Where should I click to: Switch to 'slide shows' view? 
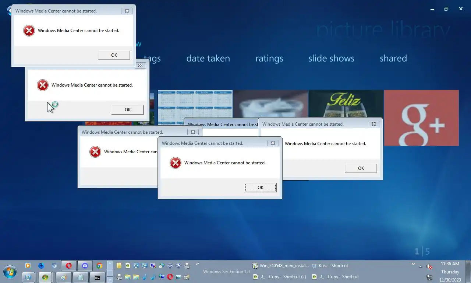tap(331, 58)
